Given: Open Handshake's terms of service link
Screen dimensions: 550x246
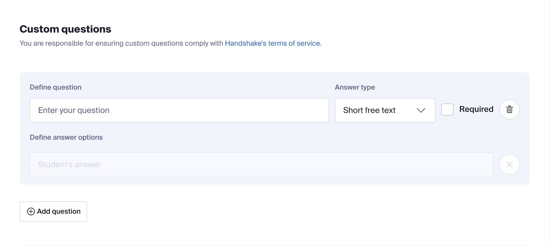Looking at the screenshot, I should click(x=273, y=43).
